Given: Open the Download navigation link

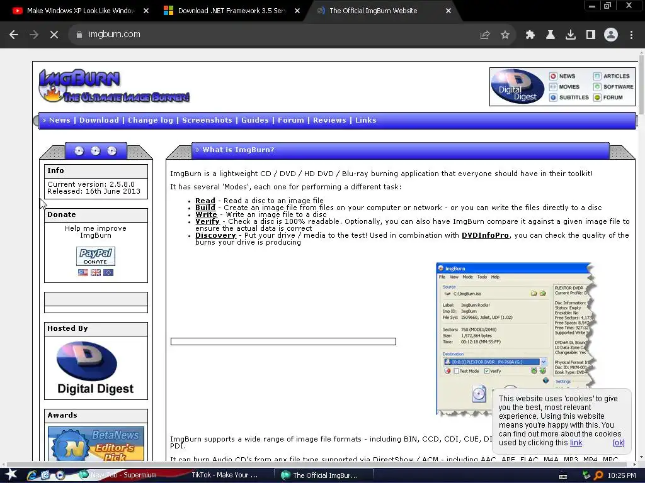Looking at the screenshot, I should click(x=99, y=120).
